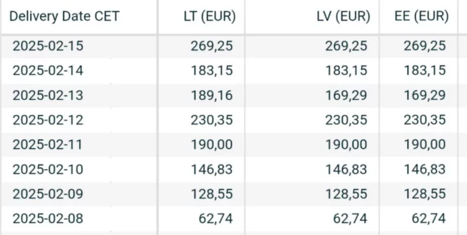Click the Delivery Date CET column header
This screenshot has height=235, width=467.
click(x=65, y=16)
